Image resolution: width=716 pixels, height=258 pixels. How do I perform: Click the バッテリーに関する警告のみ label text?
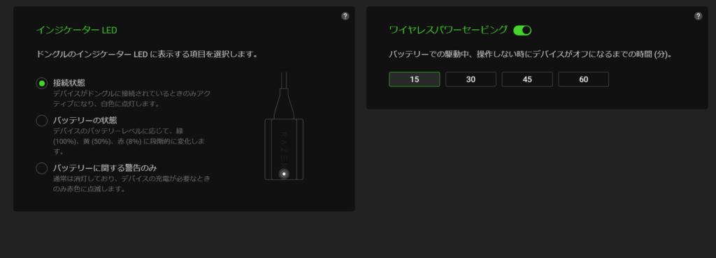point(105,168)
